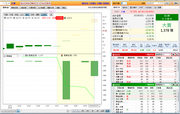Open the 個股資訊 link
Viewport: 180px width, 114px height.
85,3
